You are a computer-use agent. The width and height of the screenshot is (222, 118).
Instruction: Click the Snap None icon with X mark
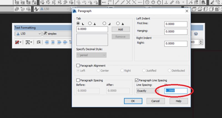click(x=196, y=2)
